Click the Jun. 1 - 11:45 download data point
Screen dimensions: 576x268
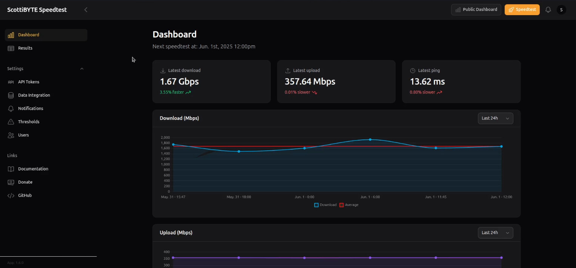[436, 148]
